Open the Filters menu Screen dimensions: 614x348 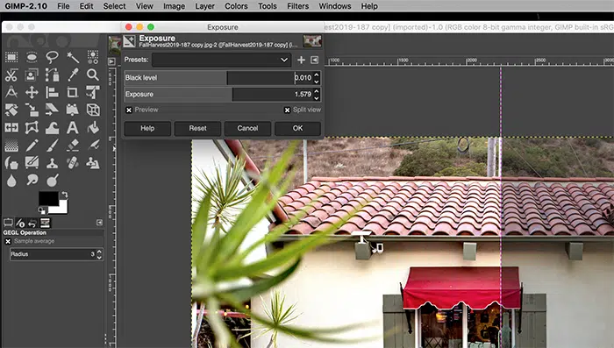click(x=297, y=6)
